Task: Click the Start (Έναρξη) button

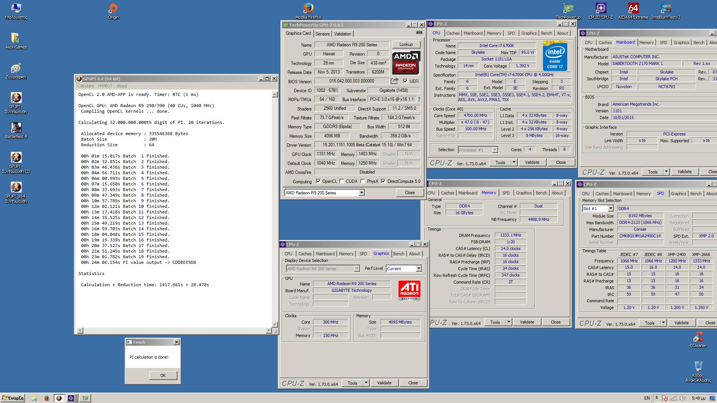Action: click(13, 398)
